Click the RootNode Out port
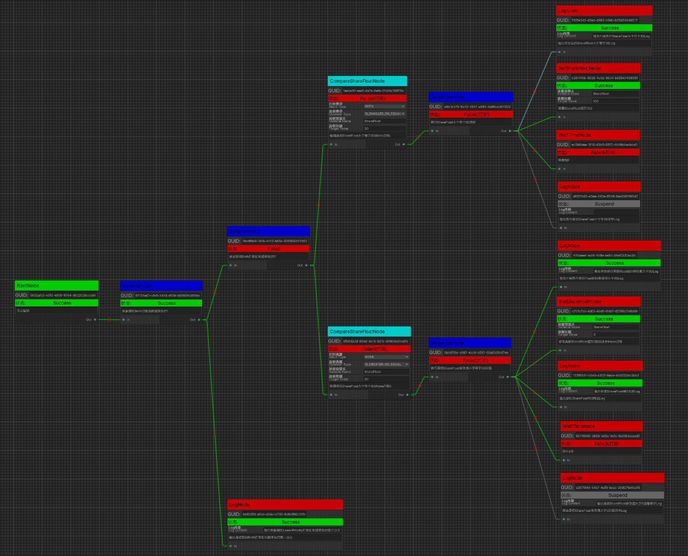 tap(95, 320)
